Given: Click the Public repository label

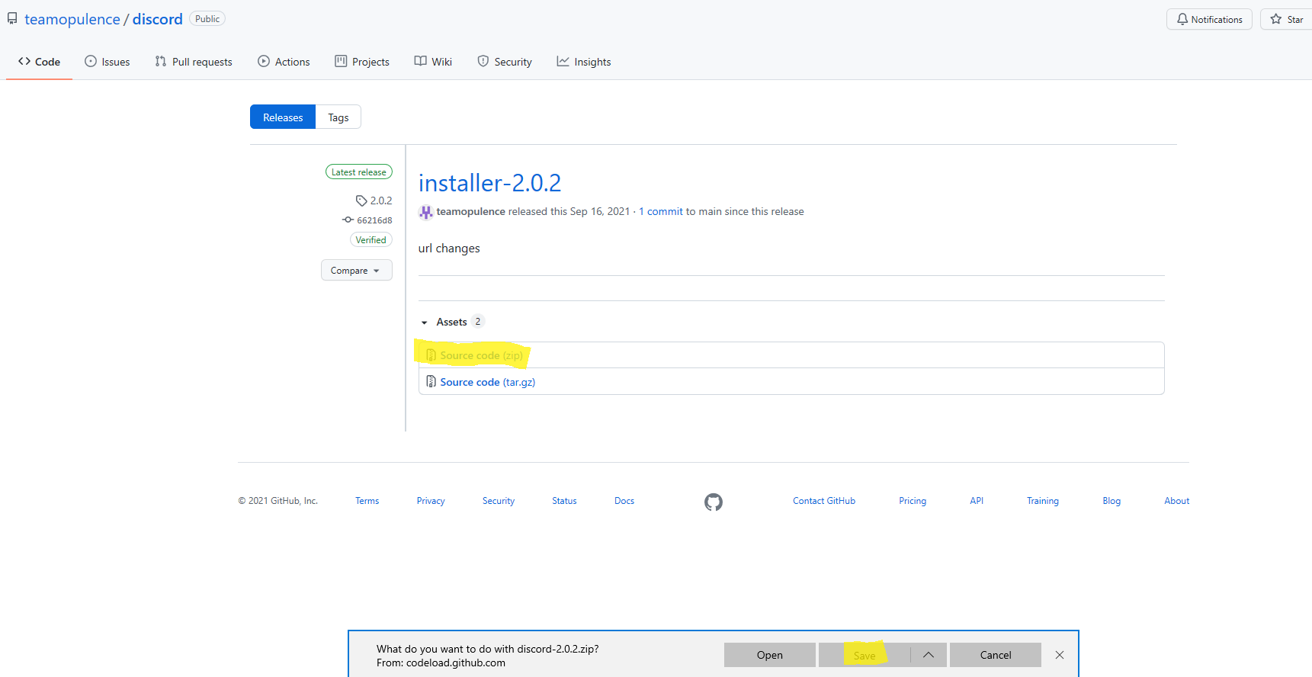Looking at the screenshot, I should tap(207, 19).
